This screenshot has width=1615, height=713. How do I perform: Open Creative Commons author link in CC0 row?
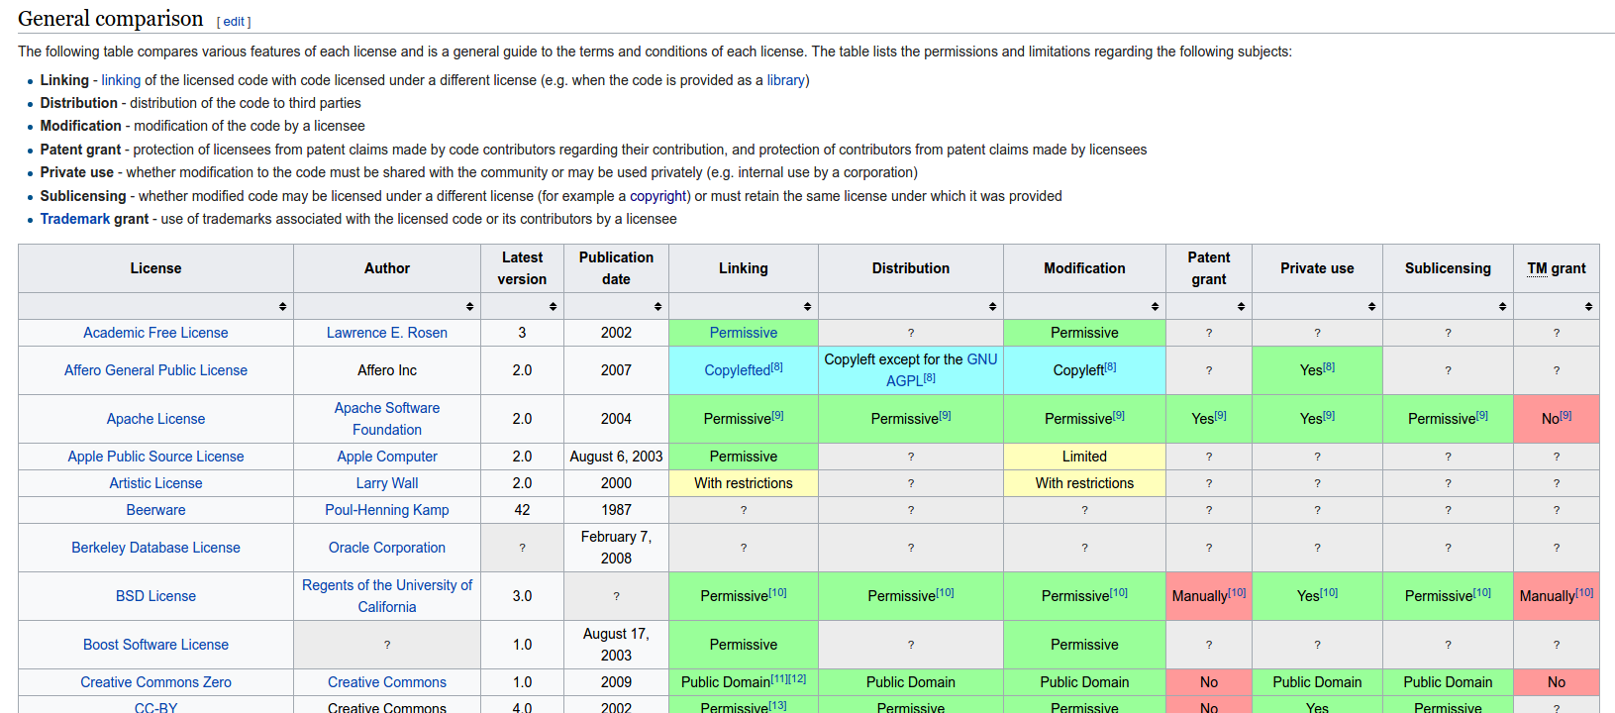(x=387, y=682)
